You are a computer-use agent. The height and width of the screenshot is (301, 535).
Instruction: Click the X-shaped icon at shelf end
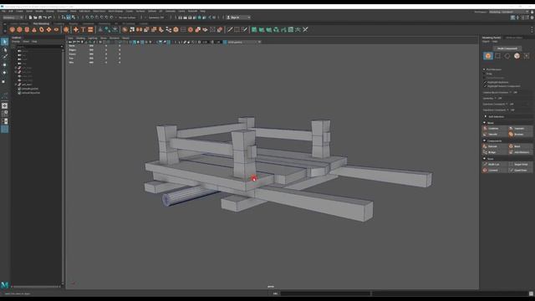point(305,30)
